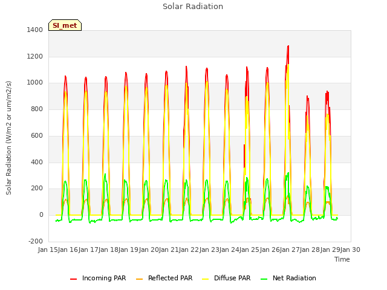Click the y-axis label -200
The image size is (387, 290).
point(36,241)
